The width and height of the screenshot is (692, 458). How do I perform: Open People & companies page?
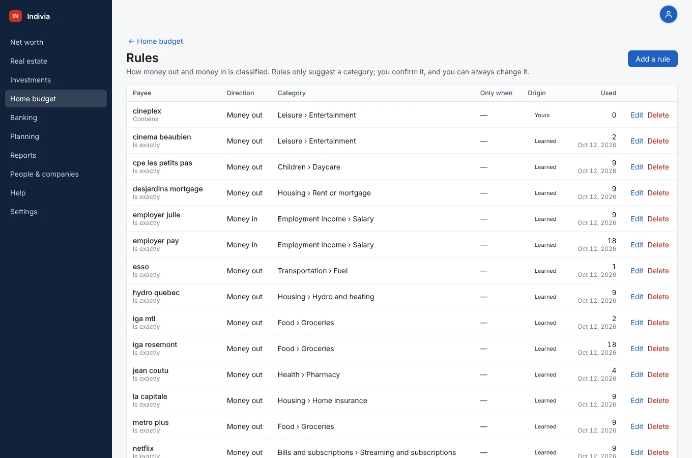click(56, 174)
